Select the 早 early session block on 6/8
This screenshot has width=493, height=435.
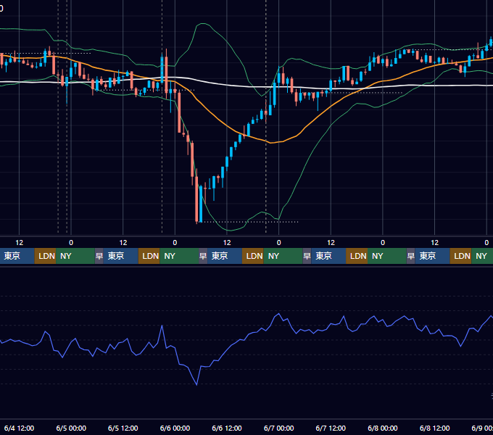410,256
